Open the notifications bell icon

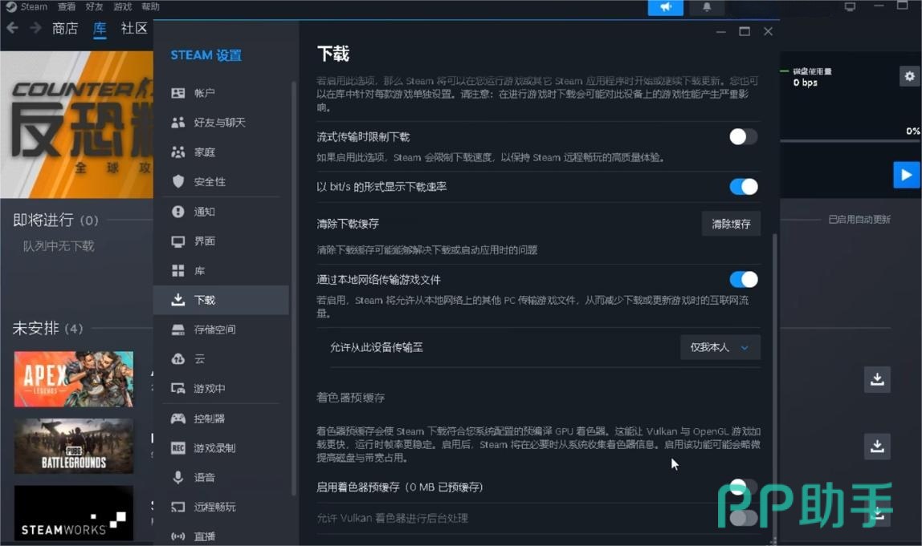click(707, 7)
